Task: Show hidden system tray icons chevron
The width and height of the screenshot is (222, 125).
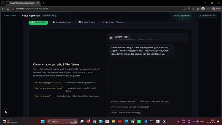Action: click(178, 122)
